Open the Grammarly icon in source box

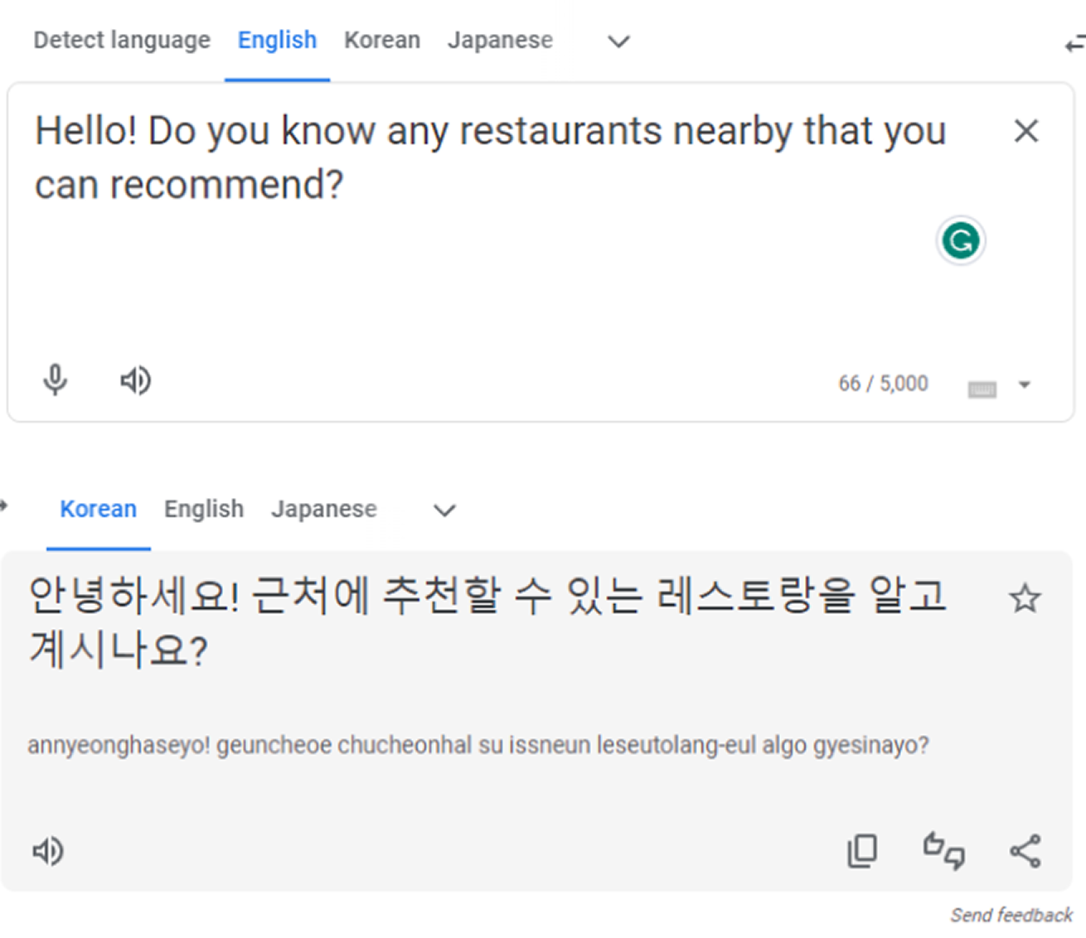pos(961,241)
